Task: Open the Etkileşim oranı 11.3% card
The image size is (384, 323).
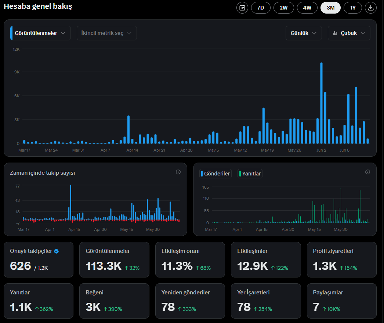Action: click(190, 260)
